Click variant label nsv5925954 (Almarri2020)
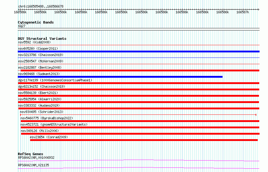This screenshot has width=268, height=172. pos(40,99)
